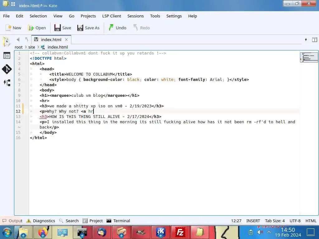
Task: Open the package box taskbar icon
Action: 121,232
